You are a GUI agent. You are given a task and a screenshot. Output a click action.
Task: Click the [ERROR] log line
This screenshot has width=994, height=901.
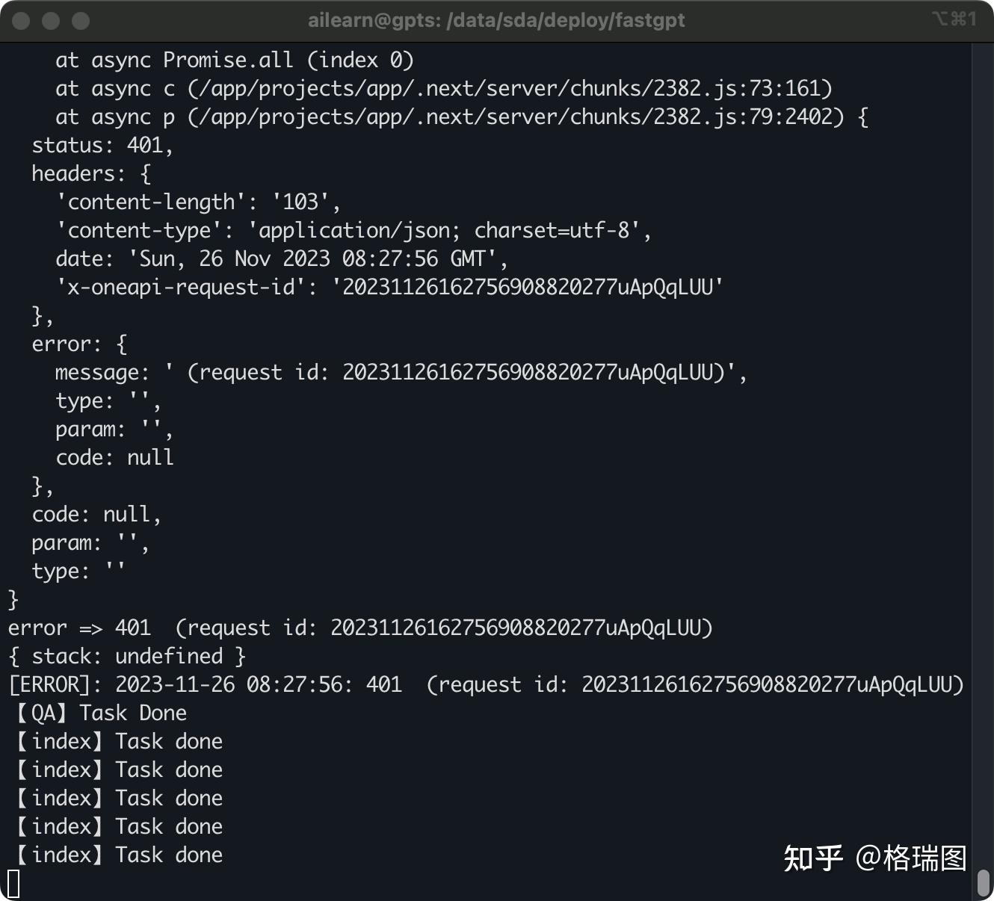[x=486, y=684]
